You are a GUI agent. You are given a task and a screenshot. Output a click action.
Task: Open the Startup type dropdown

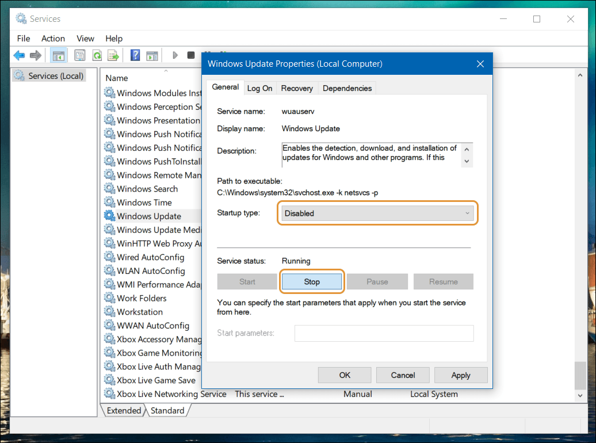[377, 213]
